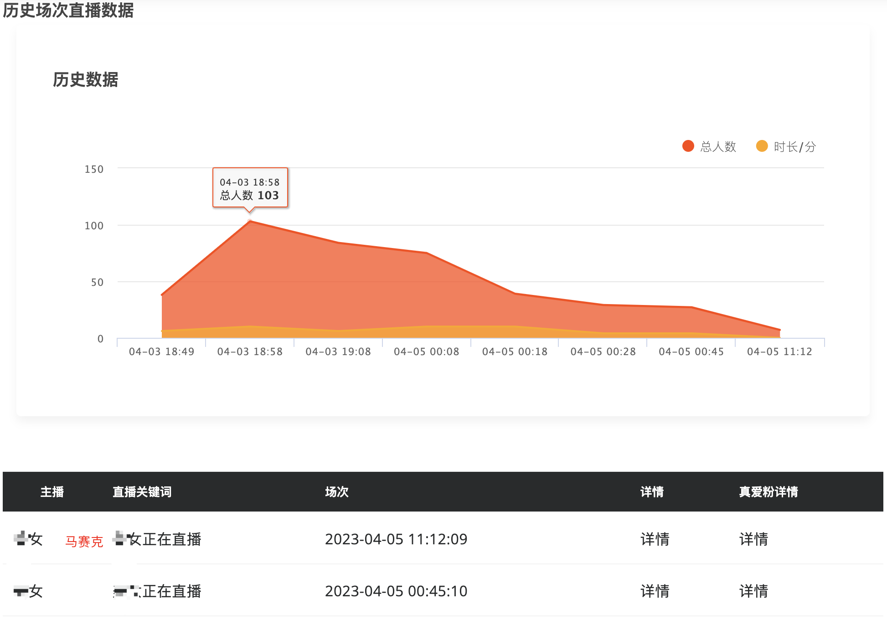This screenshot has width=887, height=620.
Task: Click the 主播 column header
Action: [x=52, y=492]
